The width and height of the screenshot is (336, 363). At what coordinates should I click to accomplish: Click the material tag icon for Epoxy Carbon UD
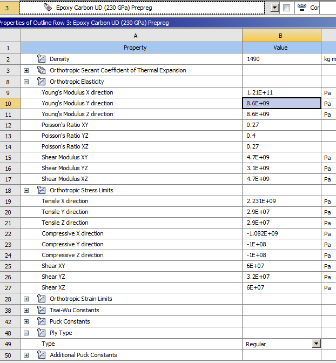click(x=48, y=8)
